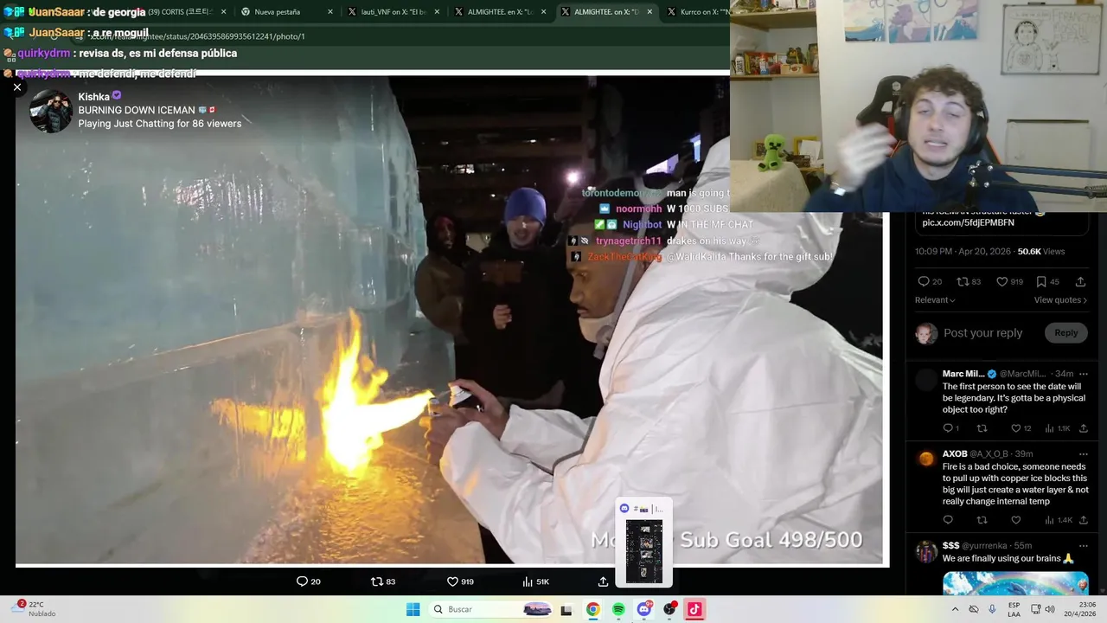Click the taskbar Buscar search box
1107x623 pixels.
[x=490, y=609]
